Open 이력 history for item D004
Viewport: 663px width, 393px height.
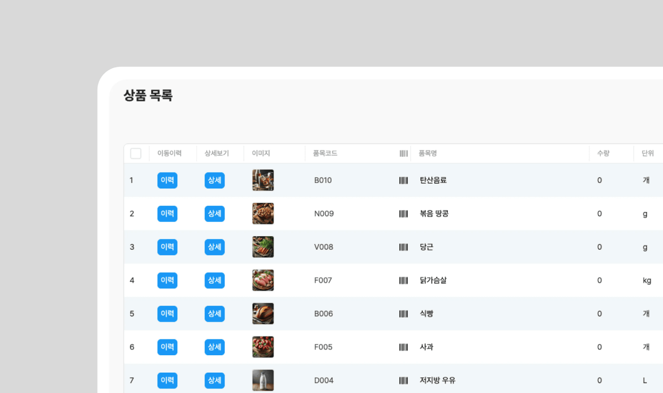[x=167, y=380]
